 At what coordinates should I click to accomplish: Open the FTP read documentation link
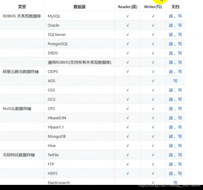pos(171,164)
